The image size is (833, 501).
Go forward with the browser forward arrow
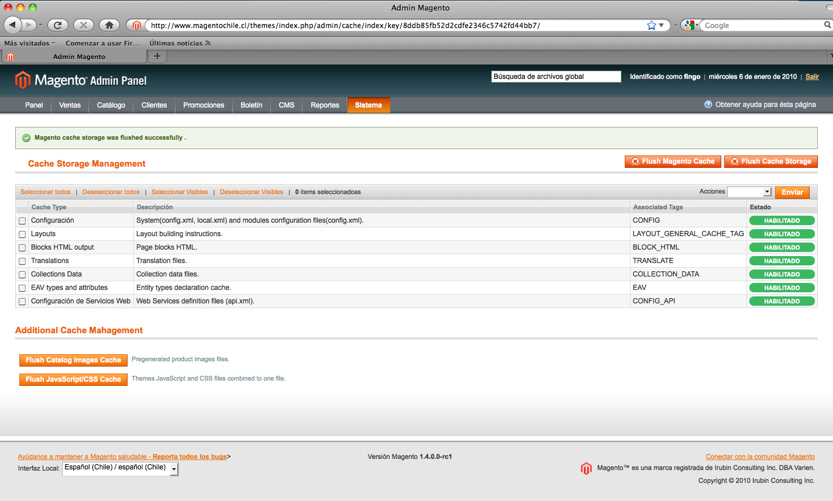click(x=28, y=25)
